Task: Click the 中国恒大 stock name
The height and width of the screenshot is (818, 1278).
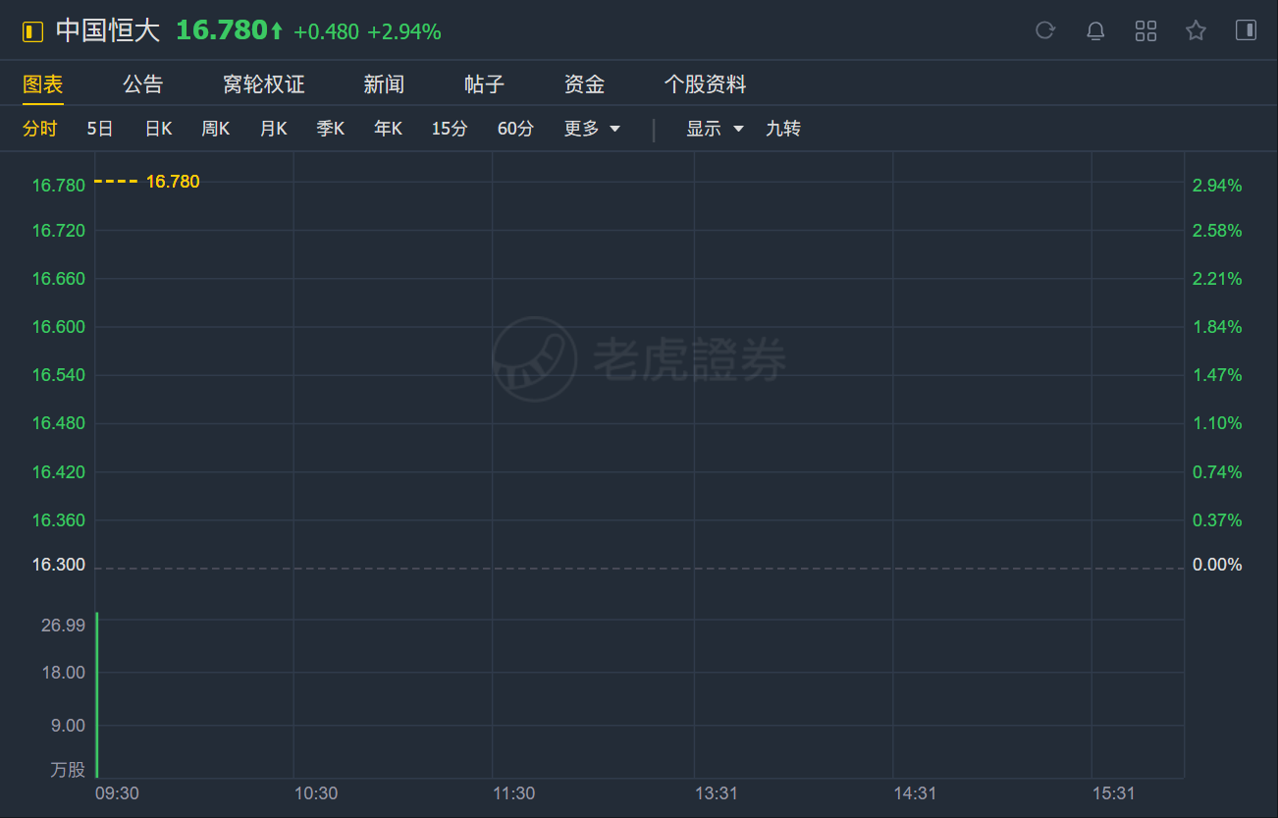Action: click(x=107, y=30)
